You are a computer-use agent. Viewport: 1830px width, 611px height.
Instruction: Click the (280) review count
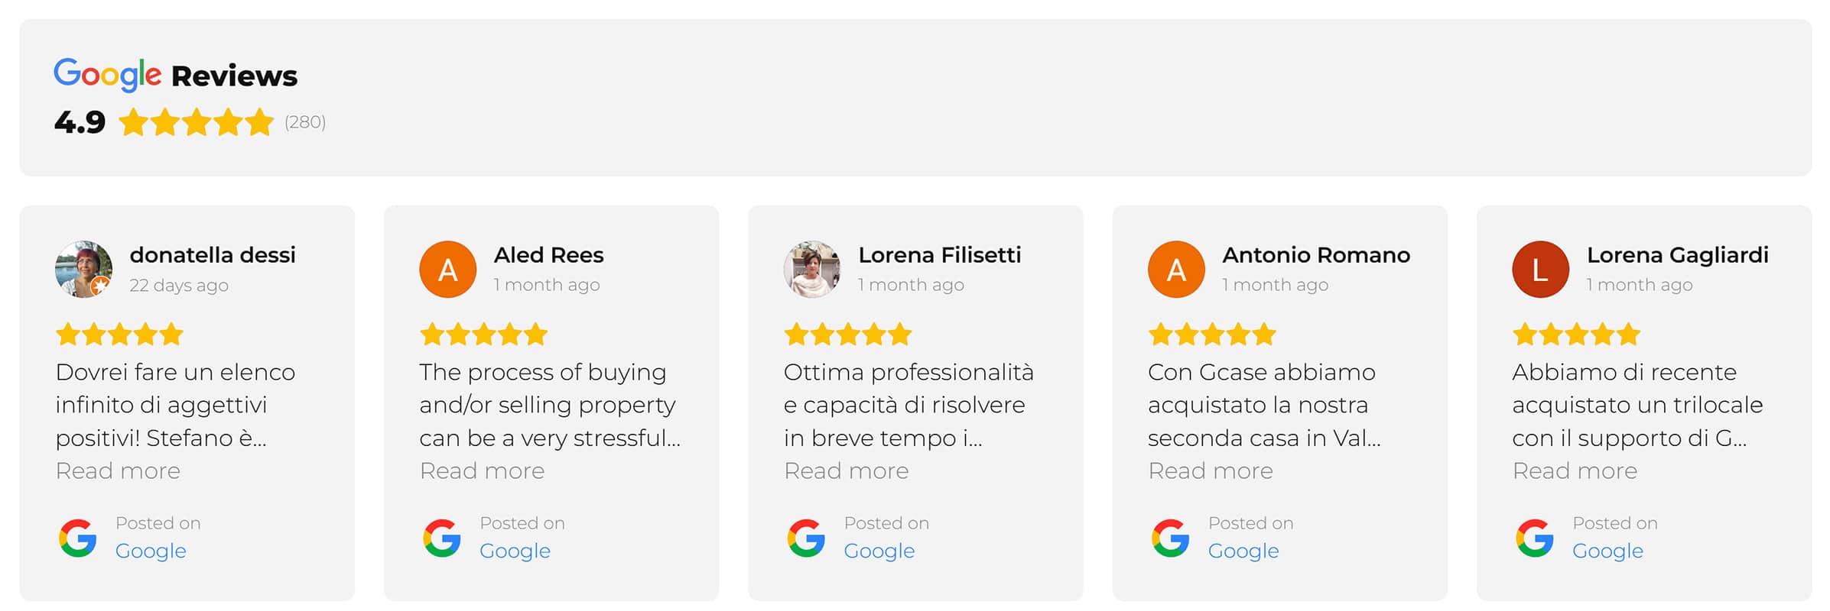click(305, 122)
